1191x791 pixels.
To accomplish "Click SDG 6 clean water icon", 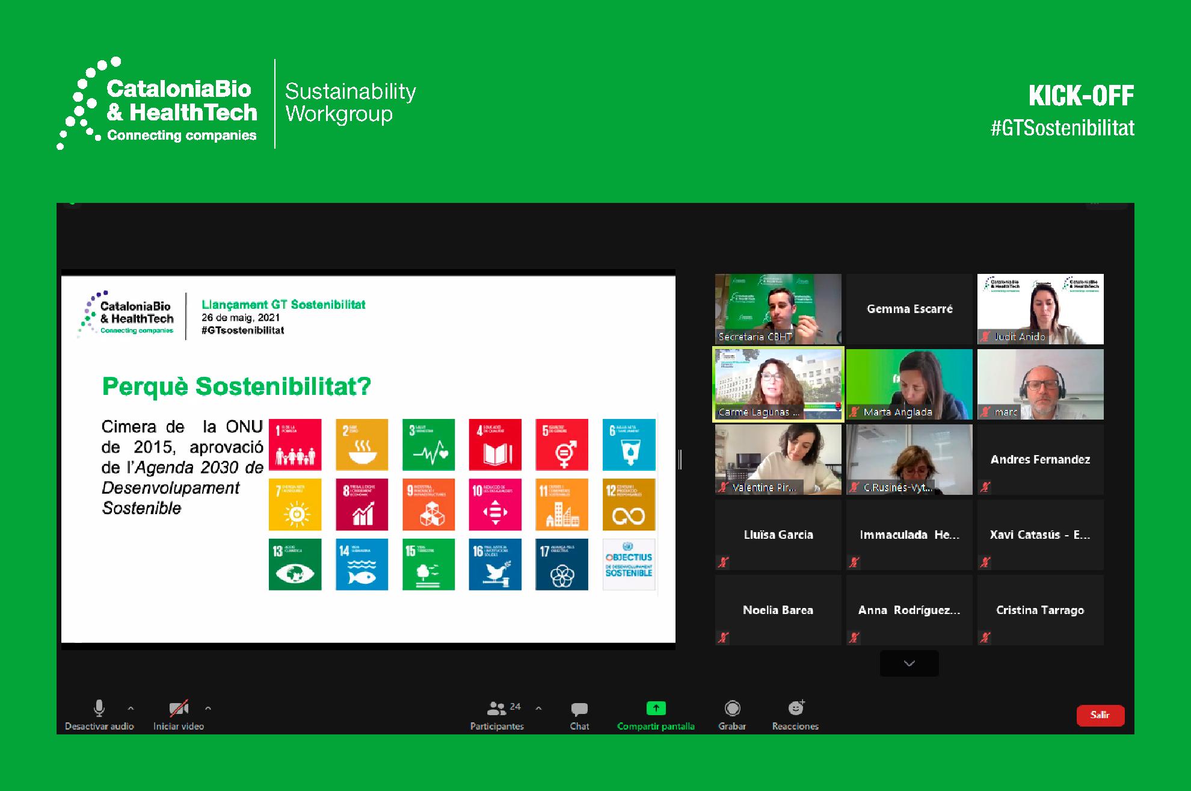I will (x=629, y=444).
